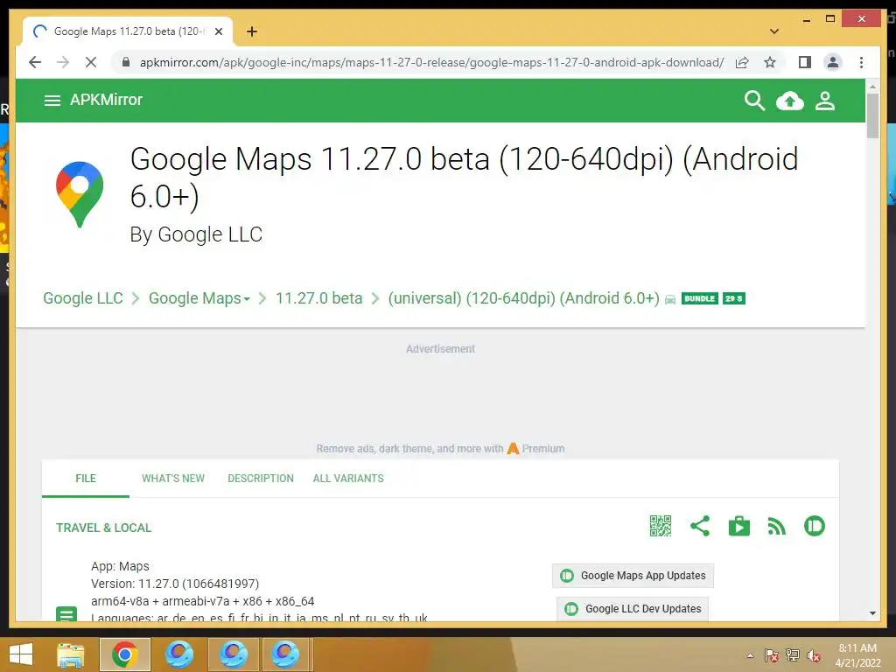Bookmark this page with the star
This screenshot has width=896, height=672.
770,62
